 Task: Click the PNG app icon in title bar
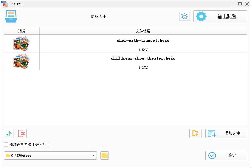click(x=4, y=4)
